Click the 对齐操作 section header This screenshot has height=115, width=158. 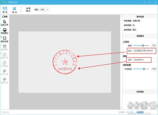pos(140,92)
